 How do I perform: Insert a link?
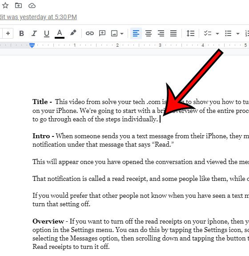coord(90,33)
